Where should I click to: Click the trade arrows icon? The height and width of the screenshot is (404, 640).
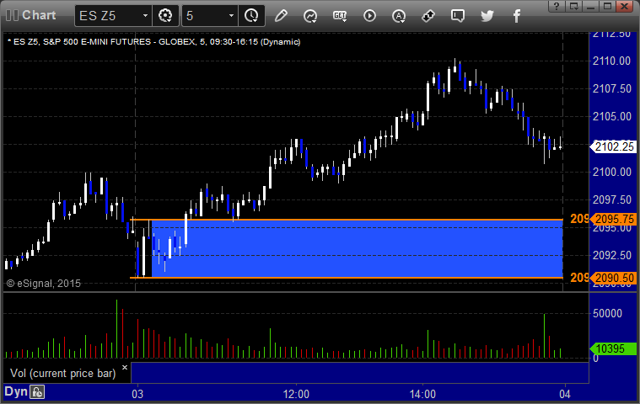[x=428, y=16]
